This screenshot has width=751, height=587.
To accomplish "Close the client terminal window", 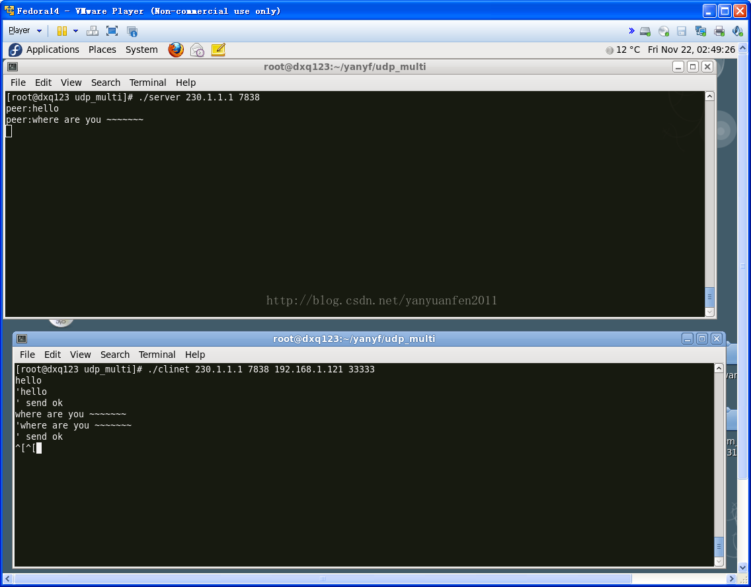I will (717, 339).
